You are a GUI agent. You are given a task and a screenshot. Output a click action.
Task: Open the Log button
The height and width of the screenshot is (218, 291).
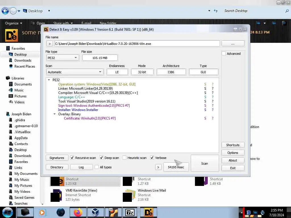tap(81, 167)
